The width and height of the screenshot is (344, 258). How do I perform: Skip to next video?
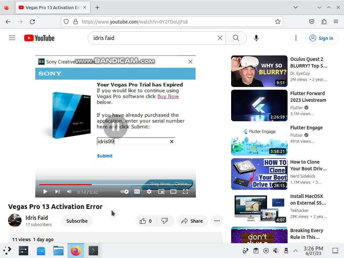point(57,192)
